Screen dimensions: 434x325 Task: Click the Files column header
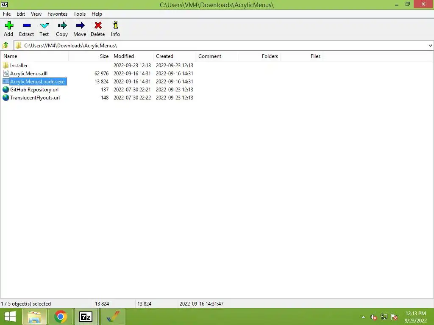tap(302, 56)
